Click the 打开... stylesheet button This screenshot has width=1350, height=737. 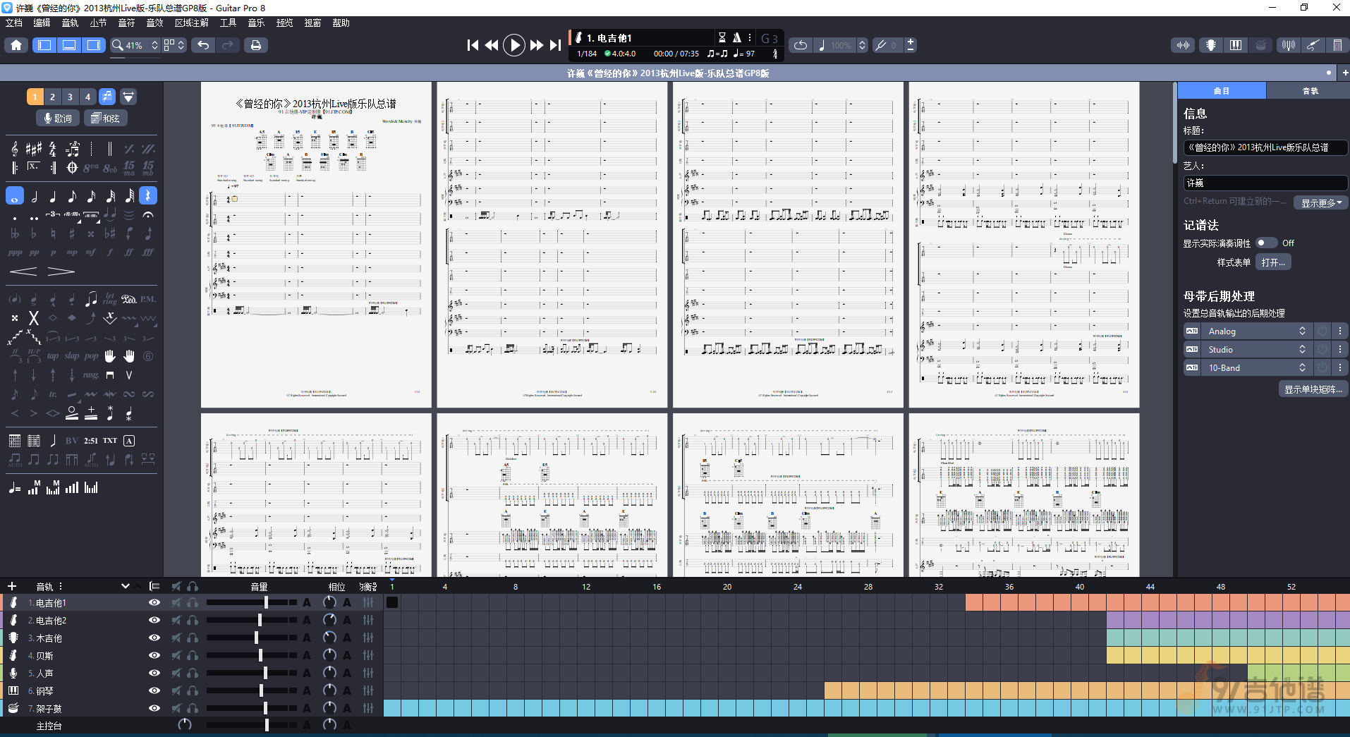[x=1273, y=262]
